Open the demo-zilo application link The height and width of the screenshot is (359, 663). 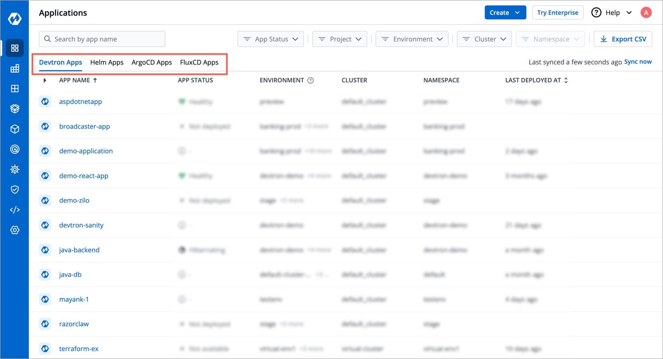(x=74, y=200)
